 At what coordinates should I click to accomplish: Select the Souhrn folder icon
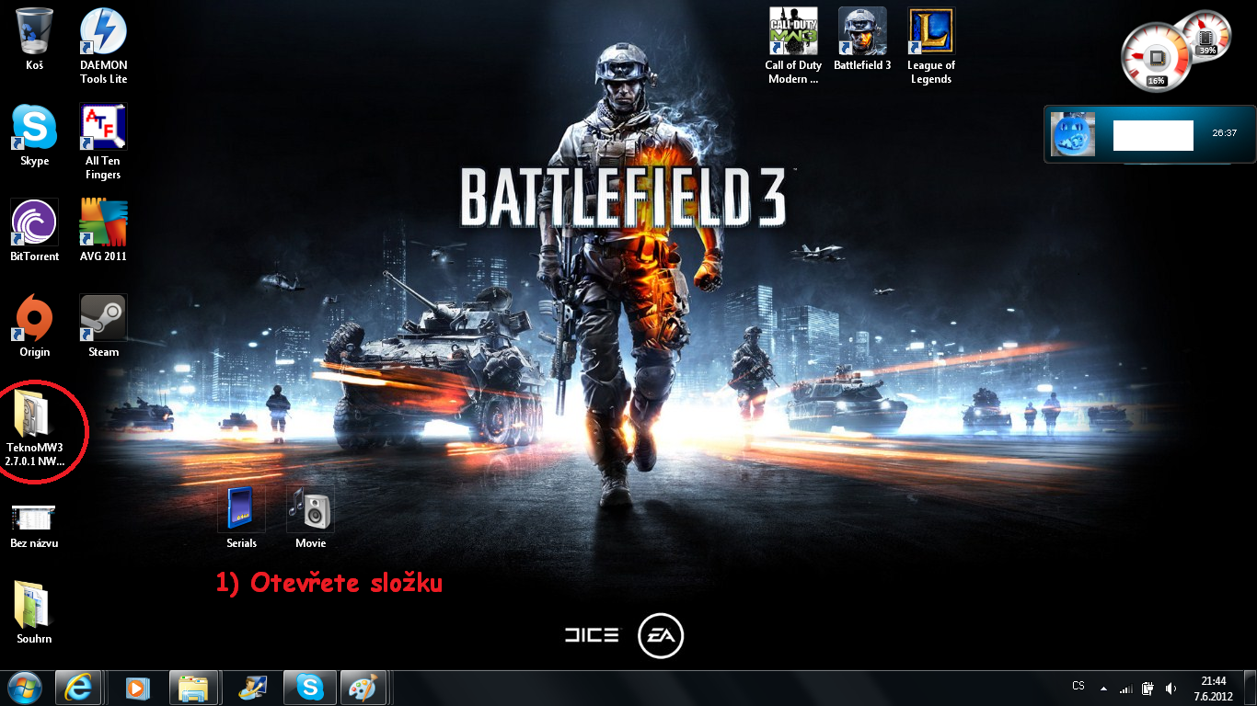[35, 613]
